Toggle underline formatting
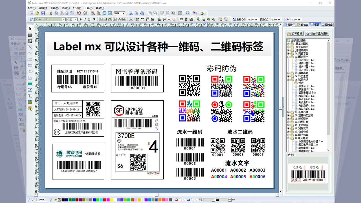This screenshot has width=361, height=203. pyautogui.click(x=89, y=19)
